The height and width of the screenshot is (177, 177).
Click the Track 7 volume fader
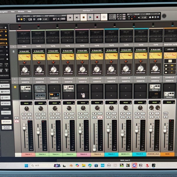108,129
